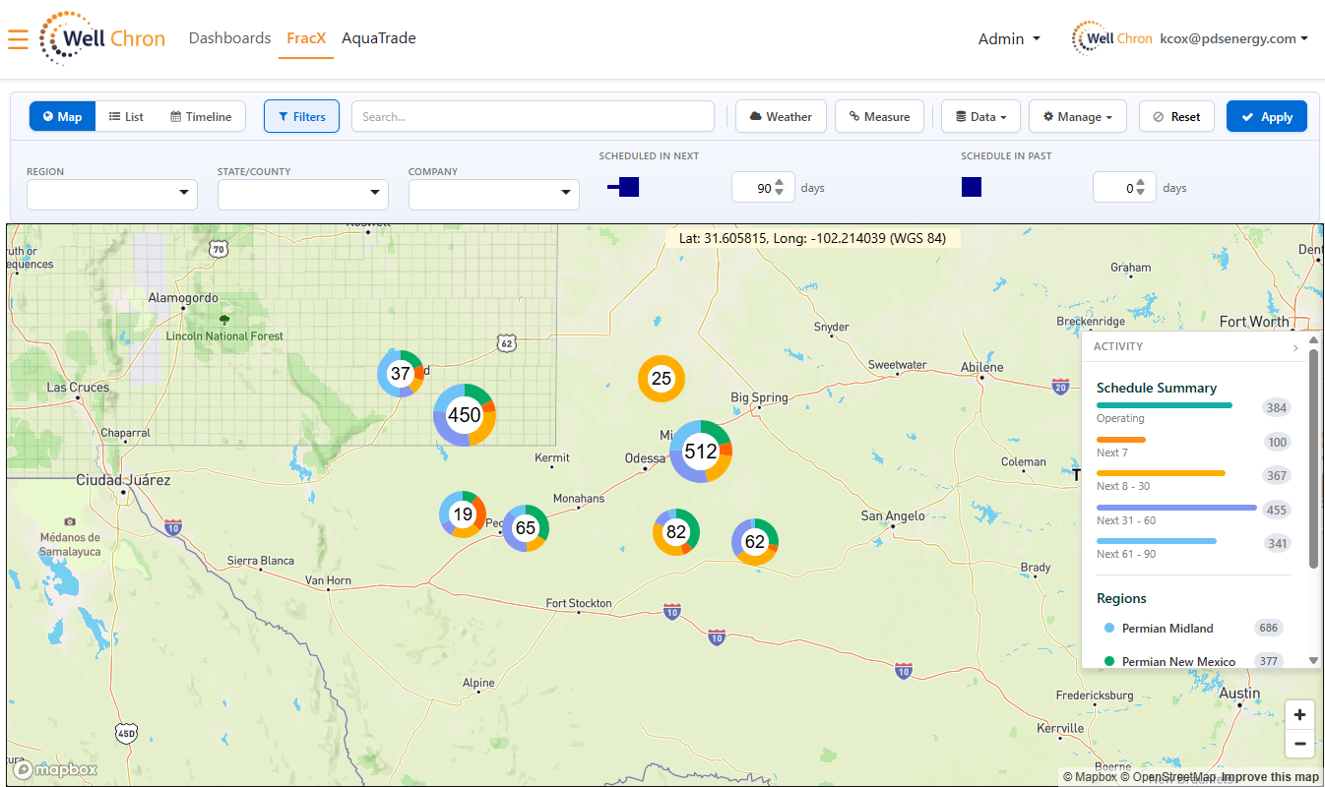Open the State/County dropdown

coord(303,194)
